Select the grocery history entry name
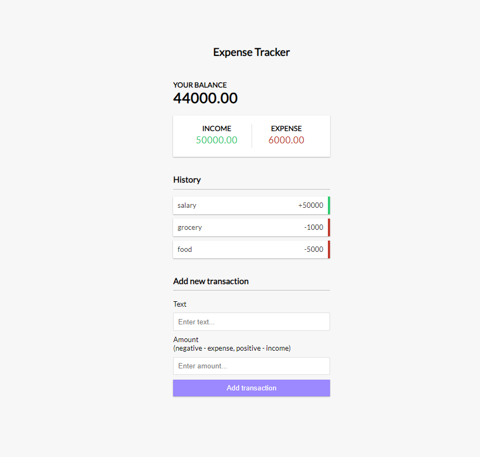The height and width of the screenshot is (457, 480). coord(190,227)
